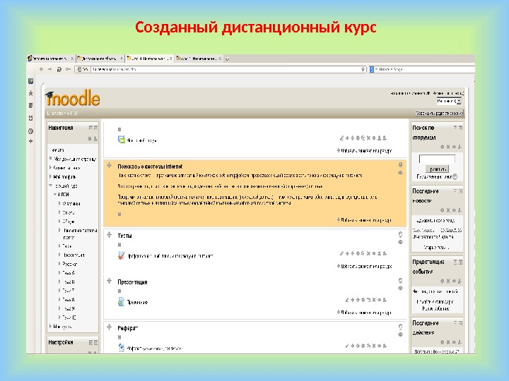The width and height of the screenshot is (509, 381).
Task: Expand Реферат node in navigation tree
Action: click(x=59, y=264)
